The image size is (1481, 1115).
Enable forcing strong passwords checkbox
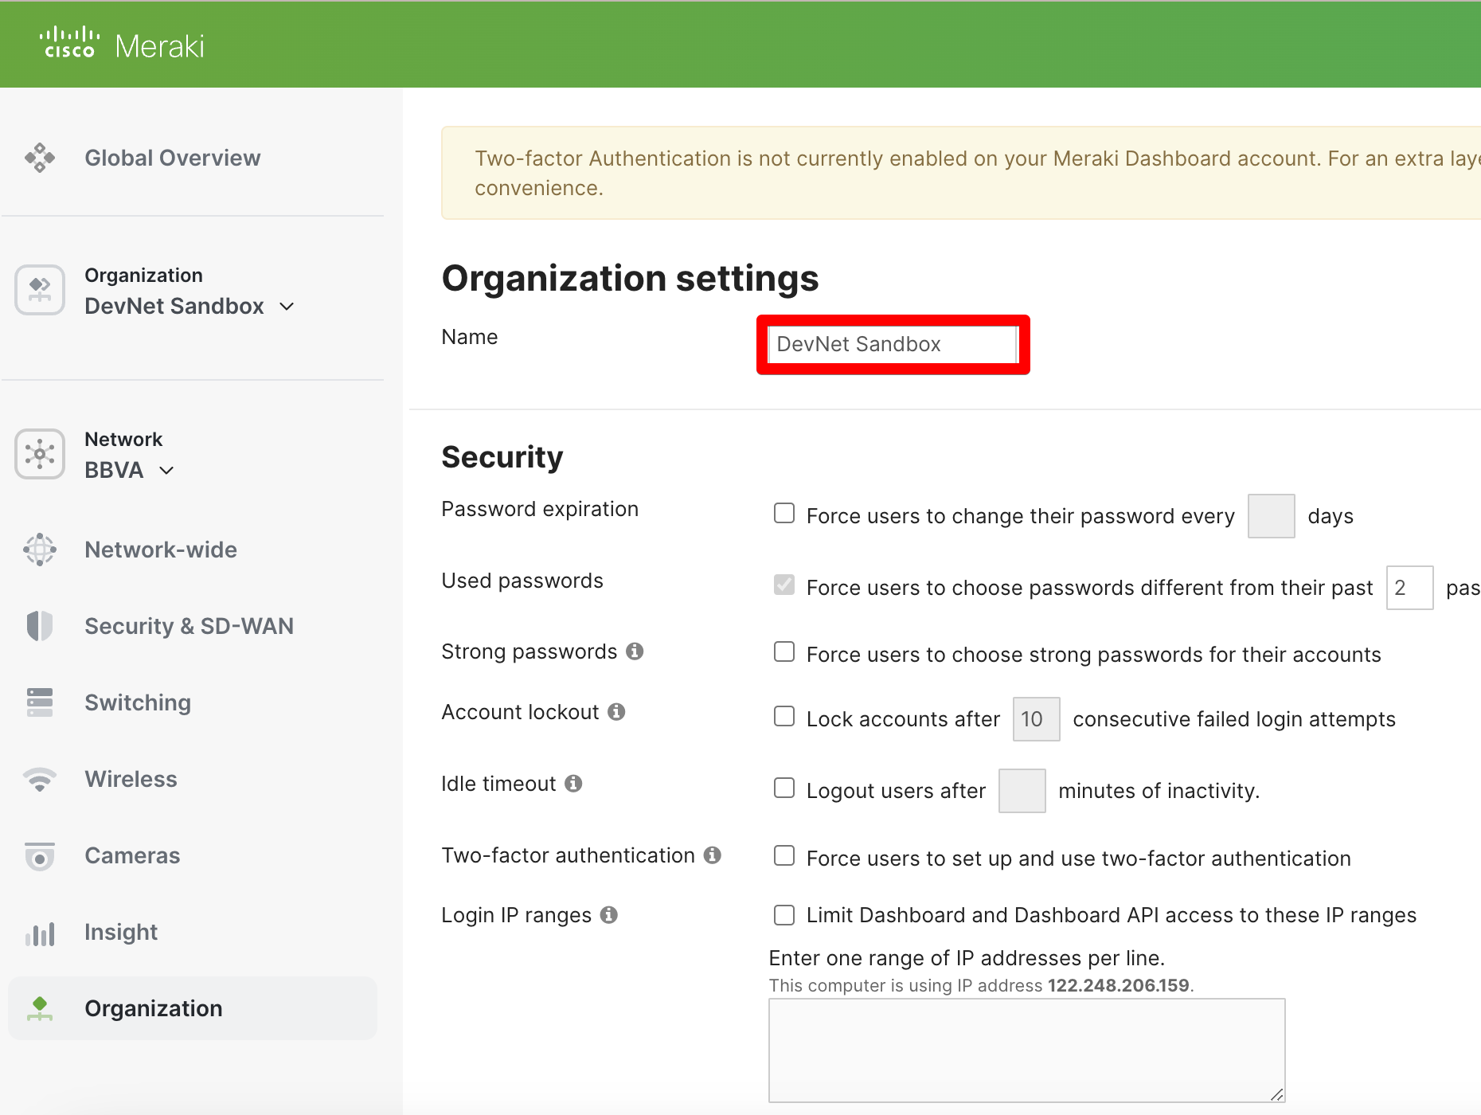[x=784, y=652]
